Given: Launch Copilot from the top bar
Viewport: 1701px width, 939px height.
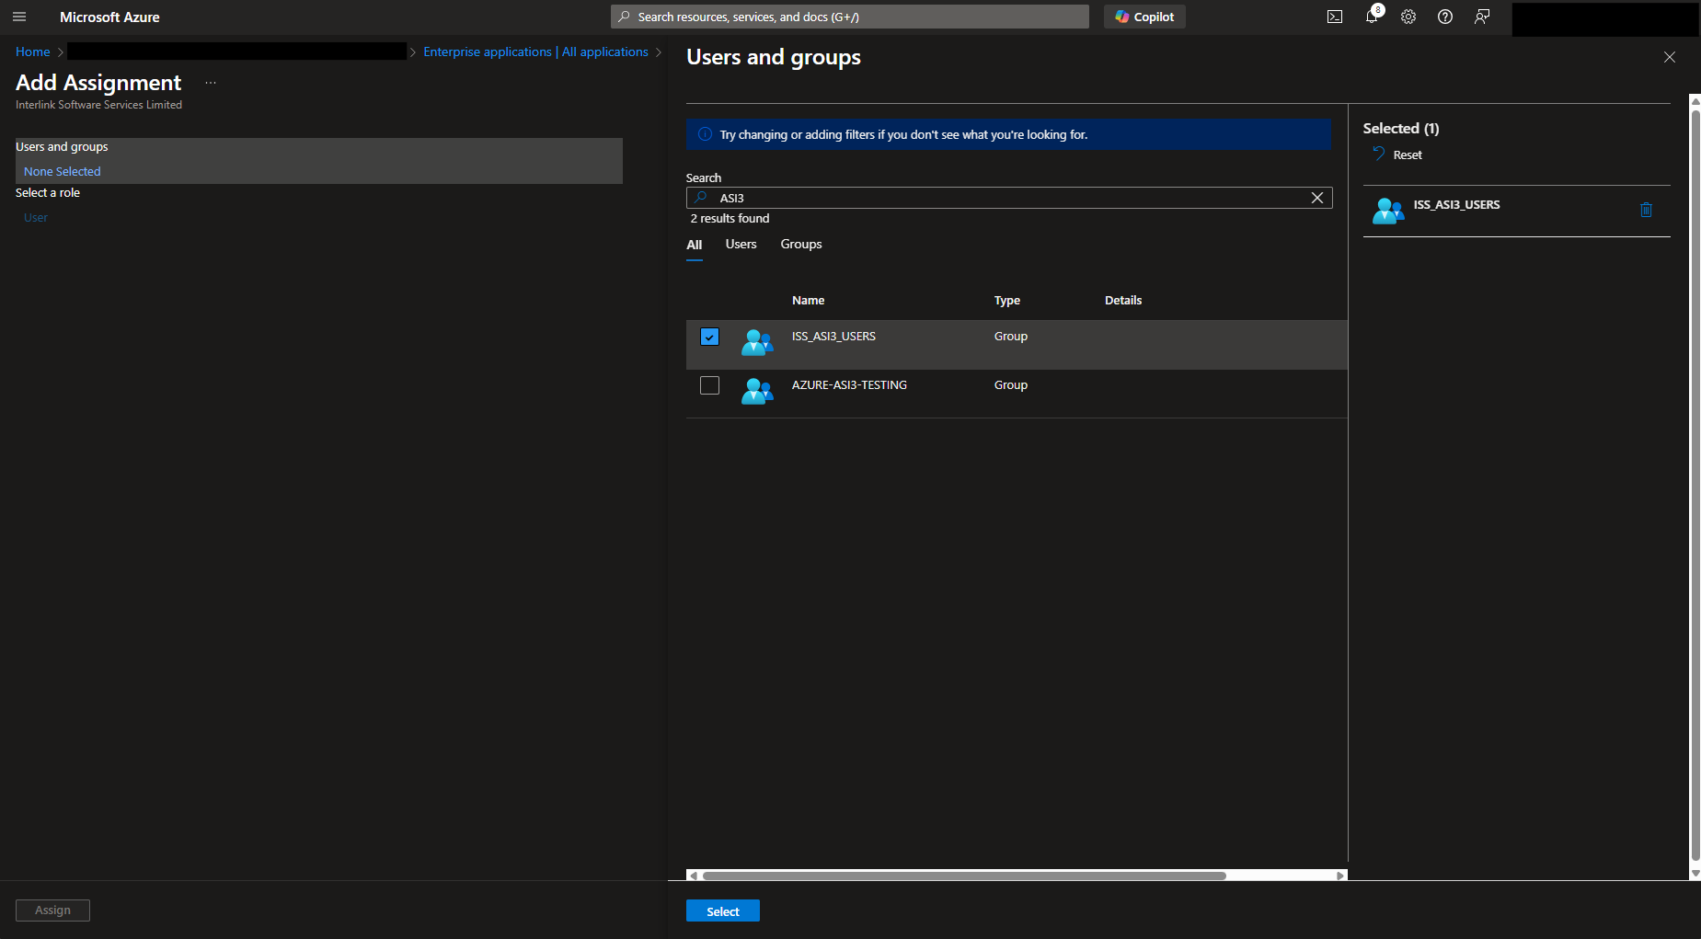Looking at the screenshot, I should pyautogui.click(x=1144, y=17).
